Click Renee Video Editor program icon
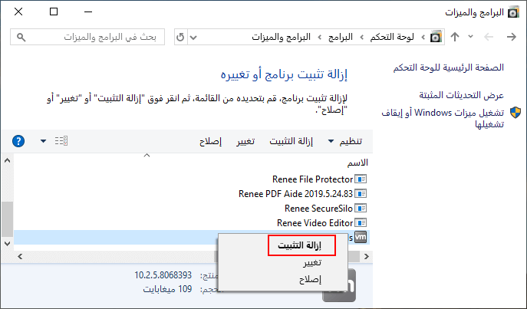The height and width of the screenshot is (309, 527). [x=361, y=223]
